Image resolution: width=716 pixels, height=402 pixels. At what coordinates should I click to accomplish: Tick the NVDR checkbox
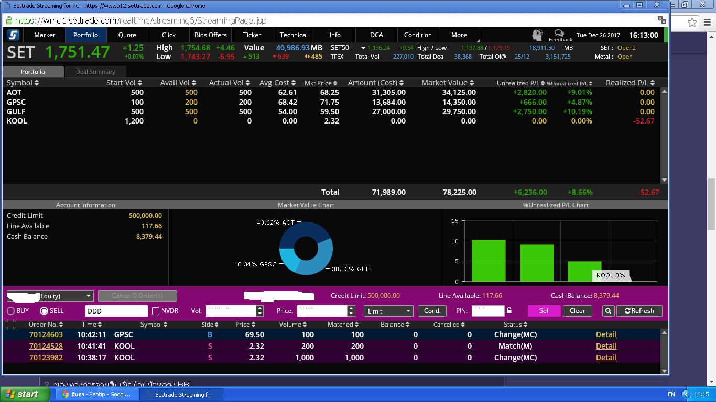point(156,311)
